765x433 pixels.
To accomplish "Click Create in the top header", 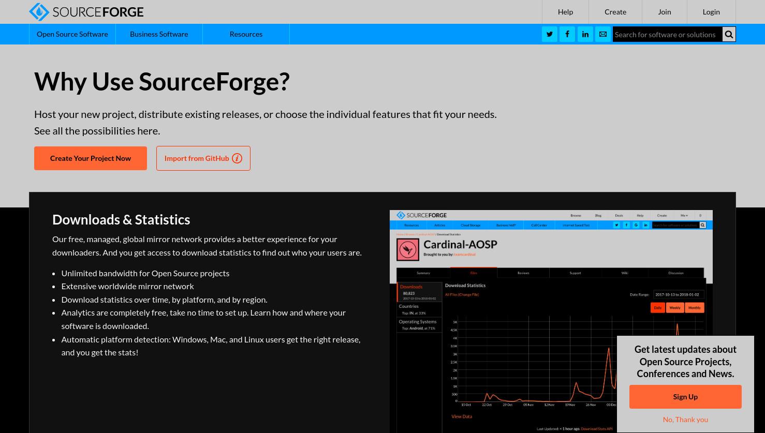I will coord(615,12).
